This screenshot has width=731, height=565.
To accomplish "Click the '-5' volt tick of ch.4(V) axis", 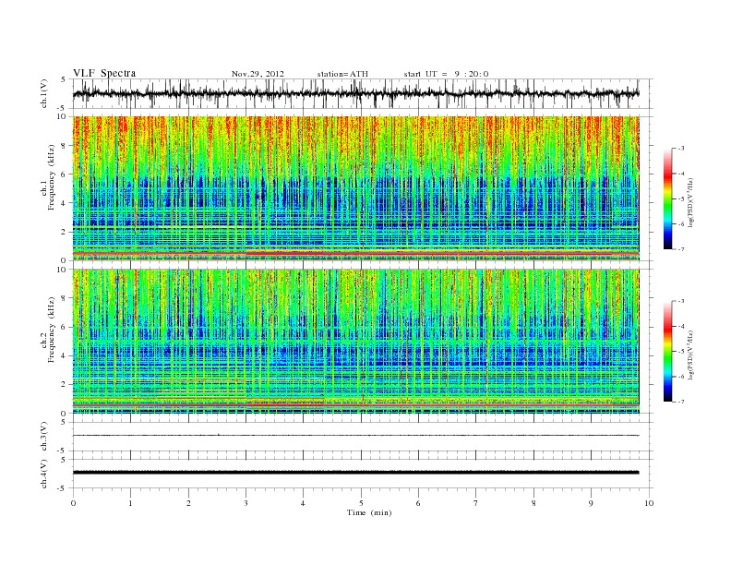I will point(62,488).
